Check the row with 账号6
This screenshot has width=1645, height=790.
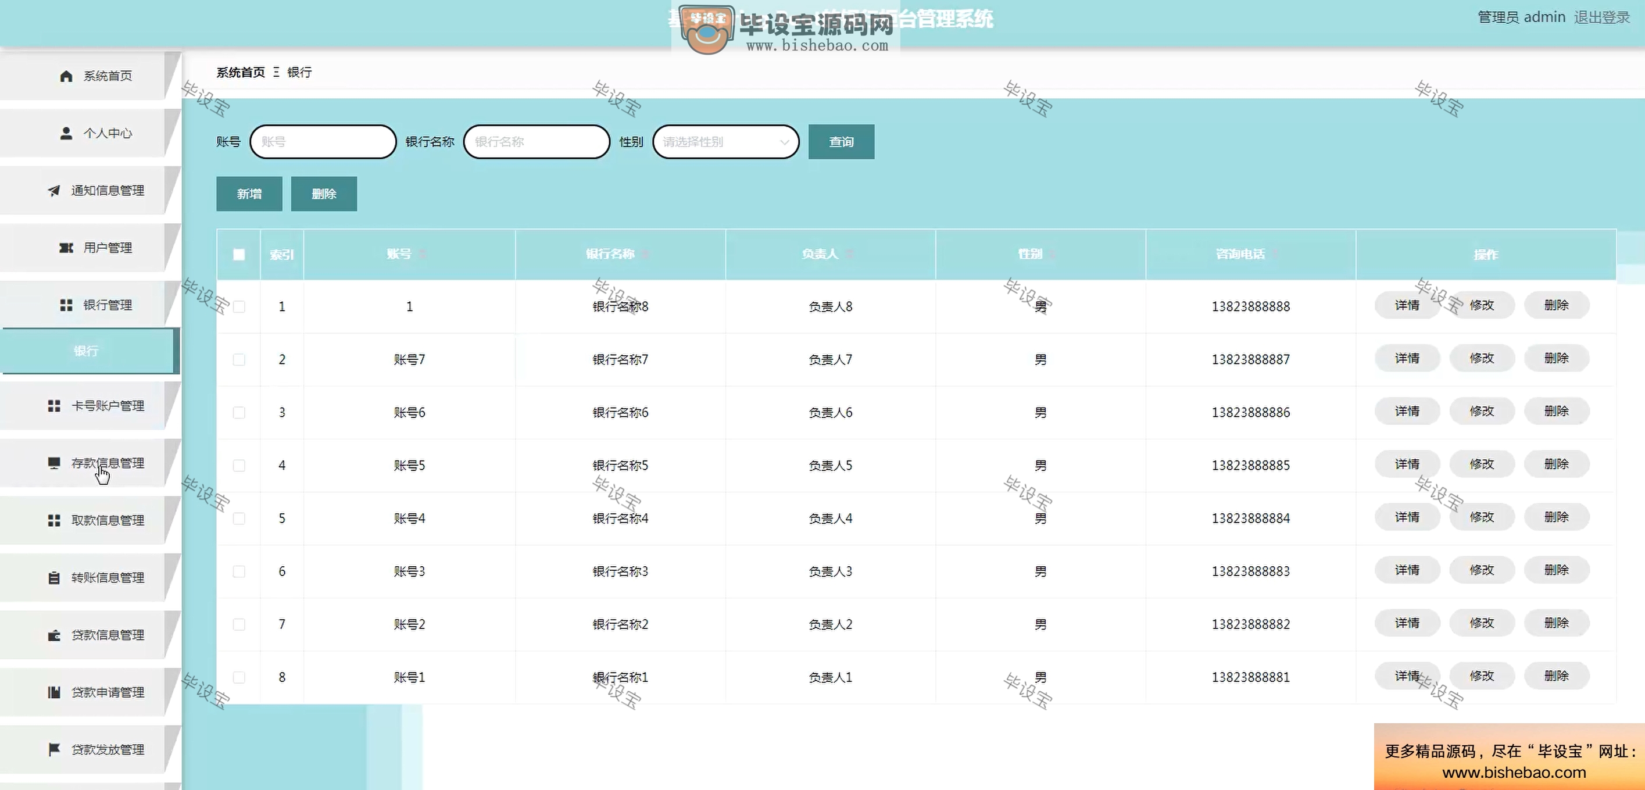point(239,413)
